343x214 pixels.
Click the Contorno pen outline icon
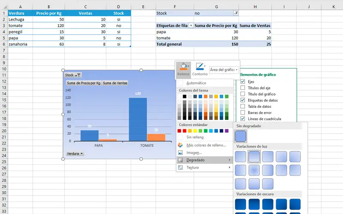coord(200,66)
